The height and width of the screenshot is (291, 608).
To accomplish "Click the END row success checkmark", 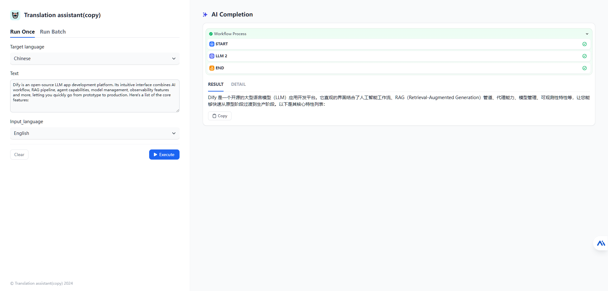I will [x=585, y=68].
